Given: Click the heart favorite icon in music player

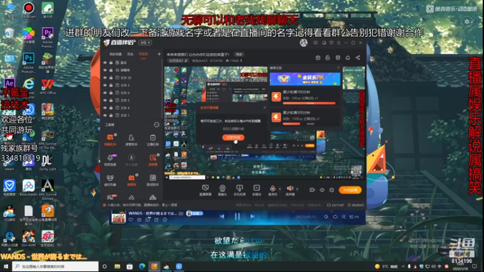Looking at the screenshot, I should 131,219.
